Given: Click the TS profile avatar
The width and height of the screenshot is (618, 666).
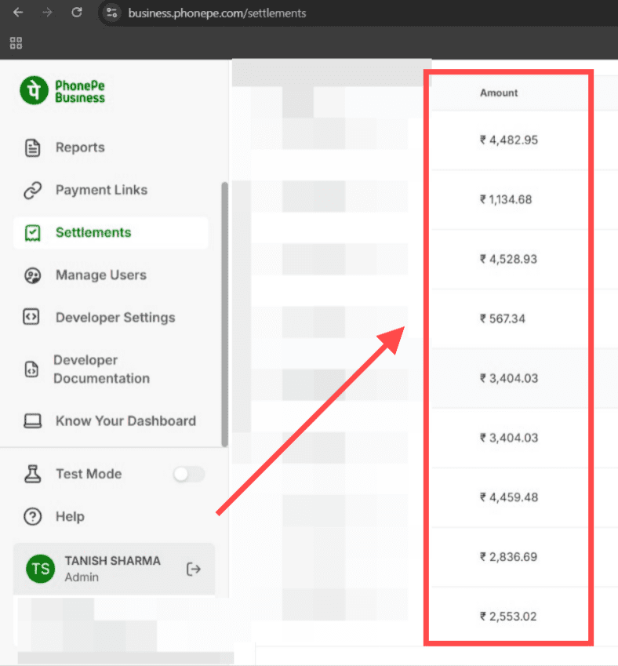Looking at the screenshot, I should click(39, 569).
